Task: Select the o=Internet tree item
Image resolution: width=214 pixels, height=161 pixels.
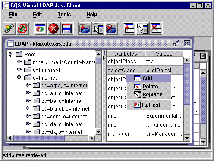Action: click(45, 78)
